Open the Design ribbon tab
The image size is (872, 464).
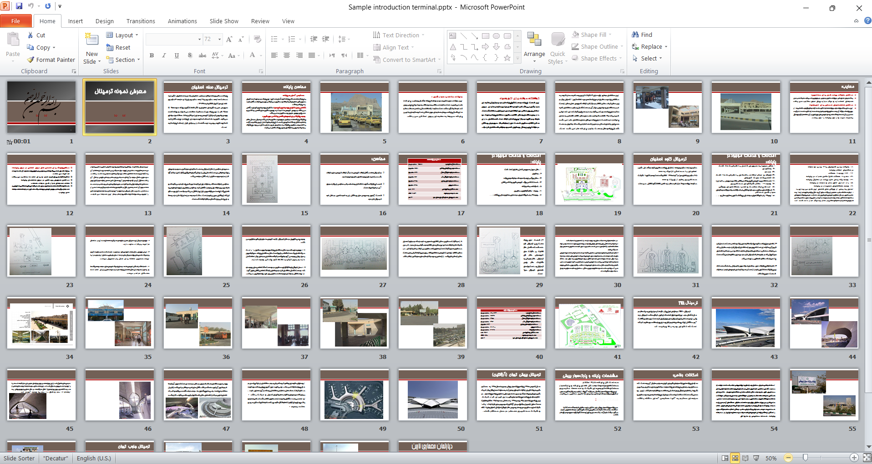tap(105, 21)
